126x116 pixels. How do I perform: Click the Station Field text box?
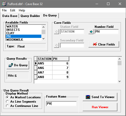pos(72,32)
